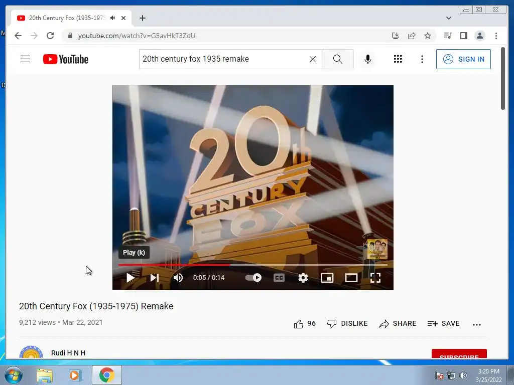Image resolution: width=514 pixels, height=385 pixels.
Task: Toggle closed captions CC button
Action: [x=279, y=278]
